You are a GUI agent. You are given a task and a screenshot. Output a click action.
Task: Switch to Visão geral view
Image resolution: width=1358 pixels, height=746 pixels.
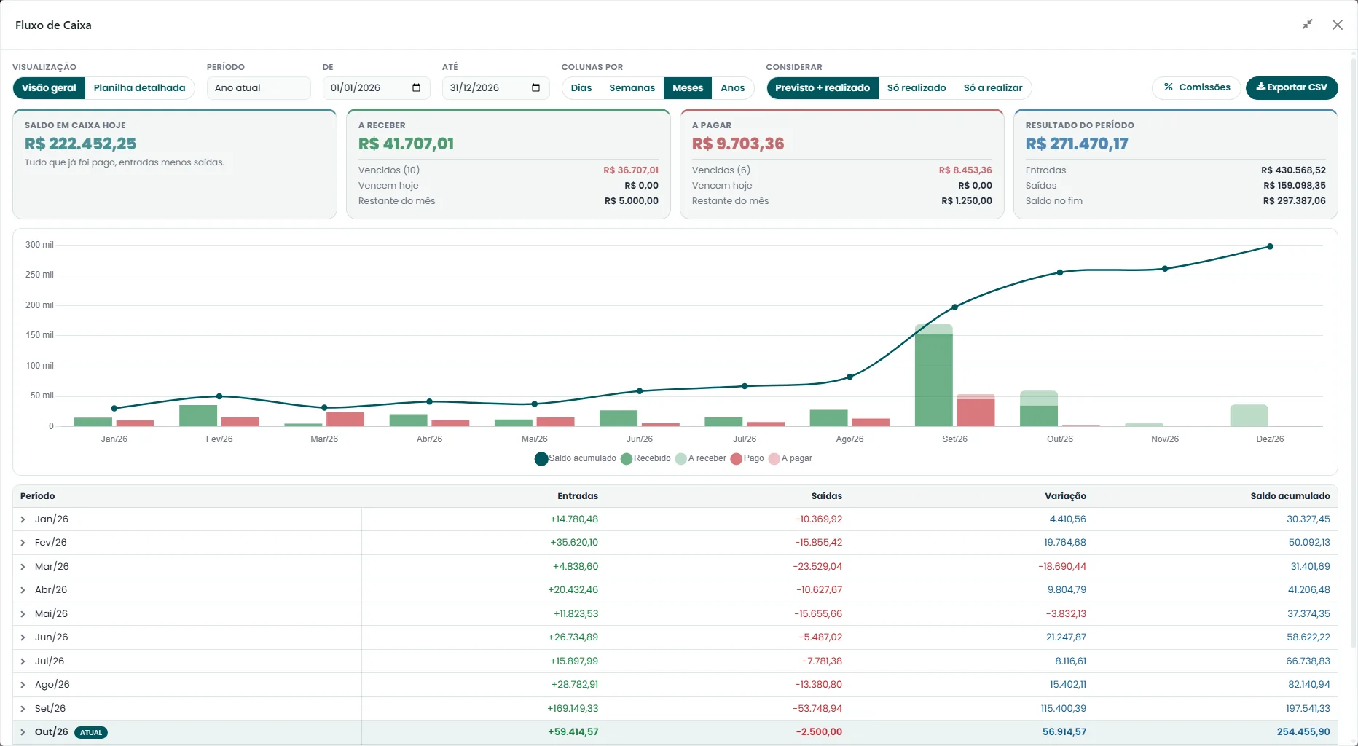click(x=49, y=87)
